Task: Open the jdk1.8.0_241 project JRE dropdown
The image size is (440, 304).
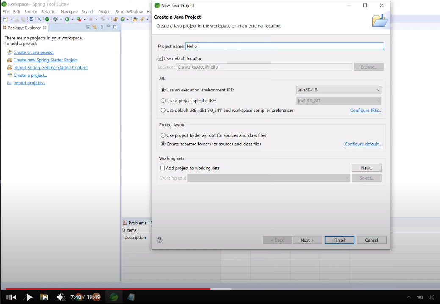Action: [339, 101]
